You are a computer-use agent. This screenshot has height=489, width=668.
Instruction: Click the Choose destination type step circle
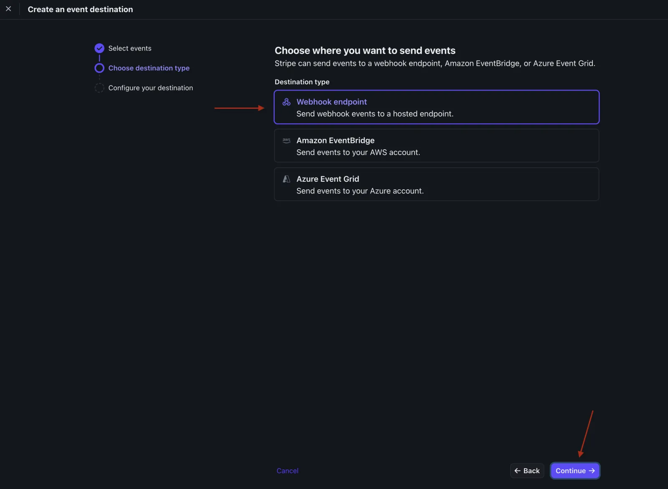(x=99, y=68)
